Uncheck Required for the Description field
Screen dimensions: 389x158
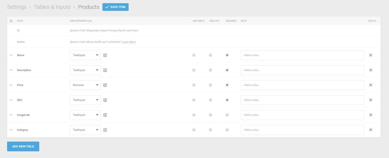[x=227, y=70]
